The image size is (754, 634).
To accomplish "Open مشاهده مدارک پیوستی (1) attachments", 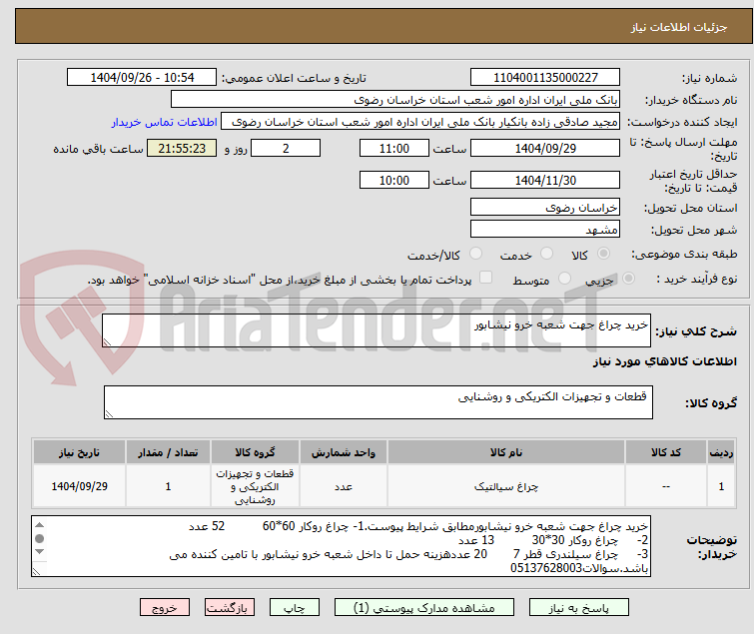I will [x=423, y=608].
